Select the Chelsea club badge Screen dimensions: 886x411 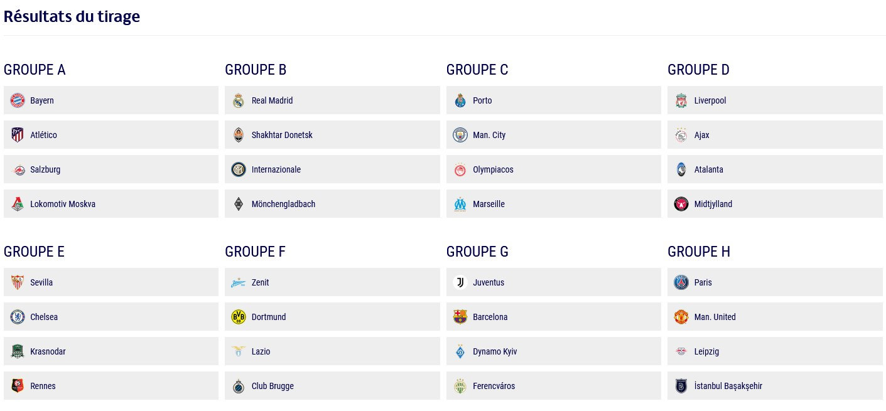(x=18, y=317)
